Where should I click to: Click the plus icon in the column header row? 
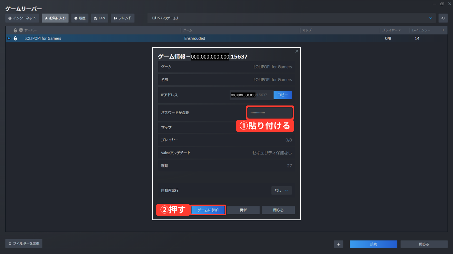pos(443,30)
